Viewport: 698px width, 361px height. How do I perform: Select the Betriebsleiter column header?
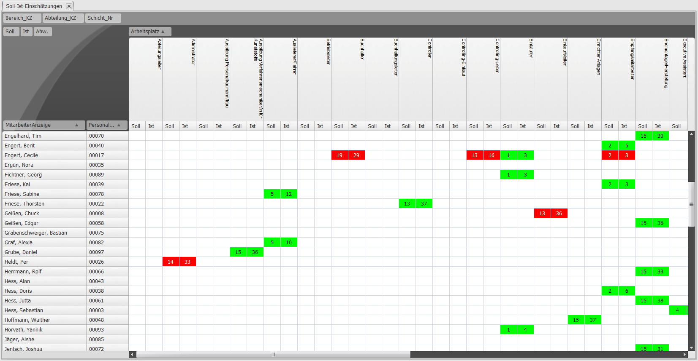pyautogui.click(x=315, y=79)
